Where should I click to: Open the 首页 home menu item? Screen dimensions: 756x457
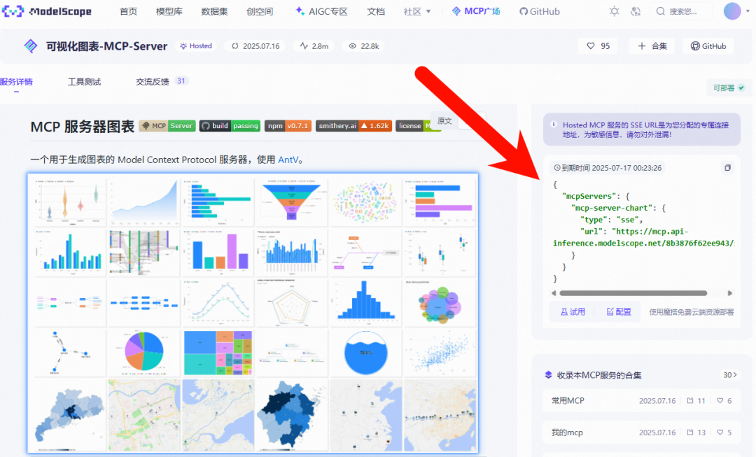tap(128, 12)
